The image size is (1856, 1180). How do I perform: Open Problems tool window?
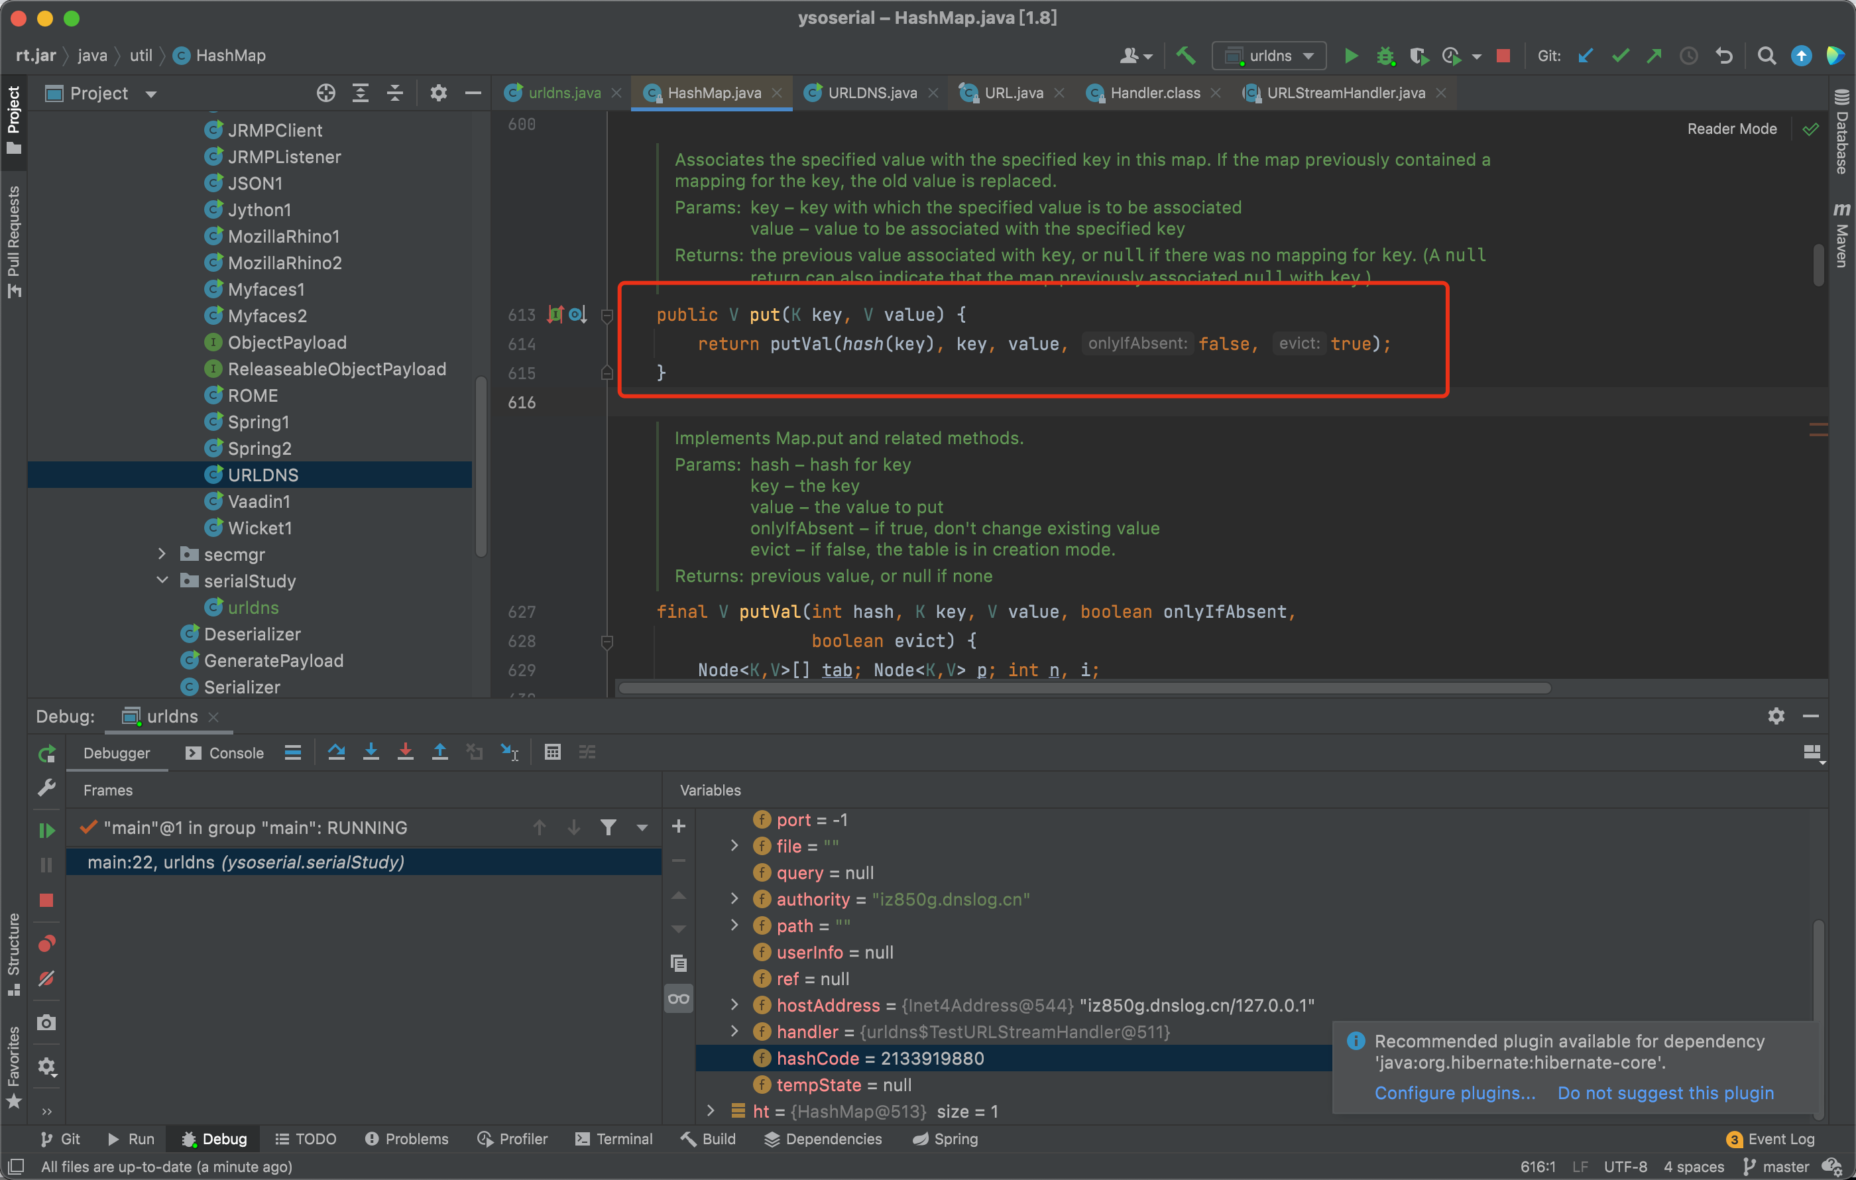(x=407, y=1139)
